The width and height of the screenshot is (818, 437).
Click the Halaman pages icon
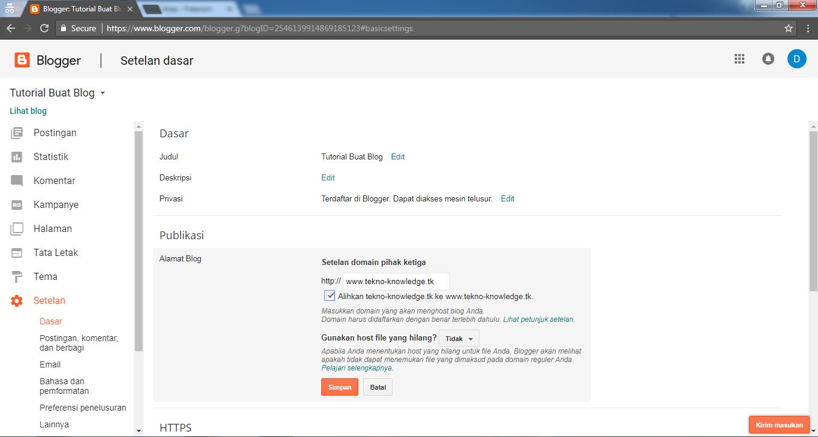point(17,228)
